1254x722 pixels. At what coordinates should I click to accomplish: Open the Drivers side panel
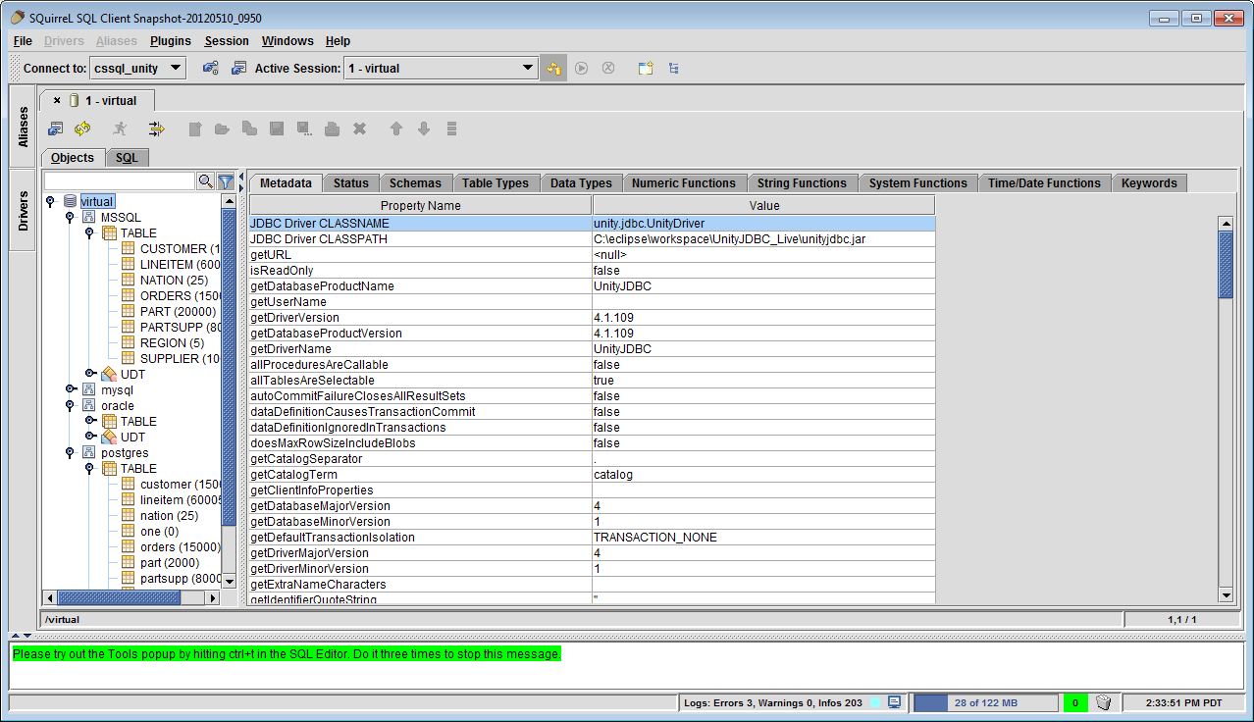[24, 210]
